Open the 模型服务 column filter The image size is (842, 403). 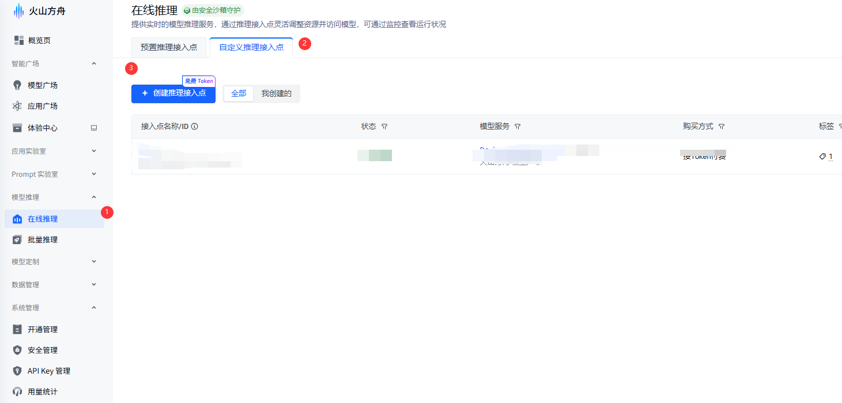[x=518, y=127]
